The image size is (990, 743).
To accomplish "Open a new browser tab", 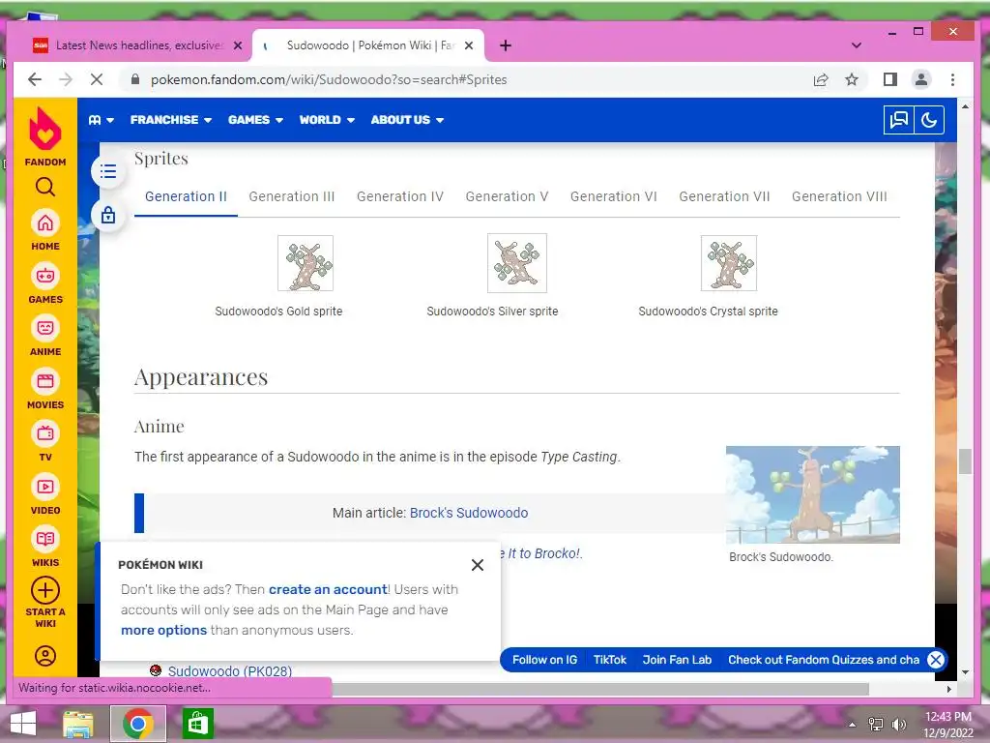I will [505, 45].
